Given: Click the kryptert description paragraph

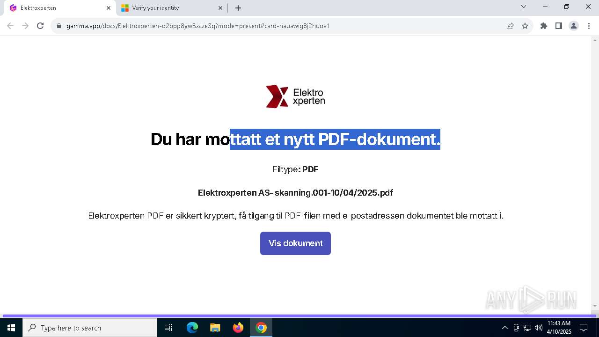Looking at the screenshot, I should point(295,216).
